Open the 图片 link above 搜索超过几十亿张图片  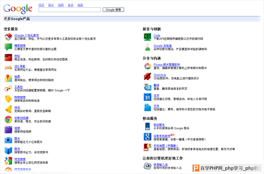(x=17, y=139)
